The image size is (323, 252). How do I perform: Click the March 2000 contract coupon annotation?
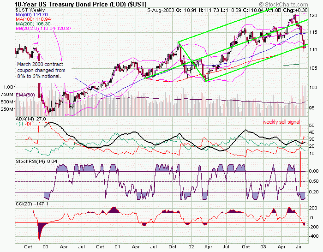tap(41, 70)
